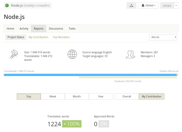
Task: Switch the period to Year
Action: pyautogui.click(x=101, y=96)
